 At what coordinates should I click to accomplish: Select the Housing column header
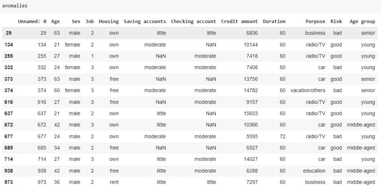tap(109, 22)
